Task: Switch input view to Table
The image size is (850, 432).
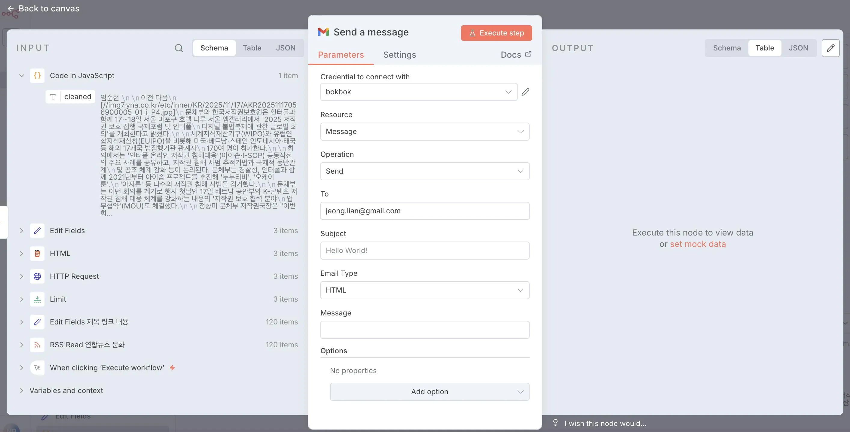Action: tap(252, 48)
